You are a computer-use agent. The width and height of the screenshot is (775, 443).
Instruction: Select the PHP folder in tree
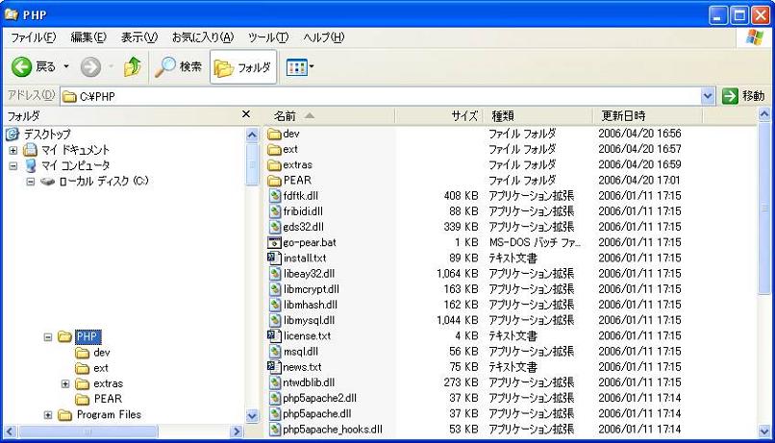(x=87, y=337)
